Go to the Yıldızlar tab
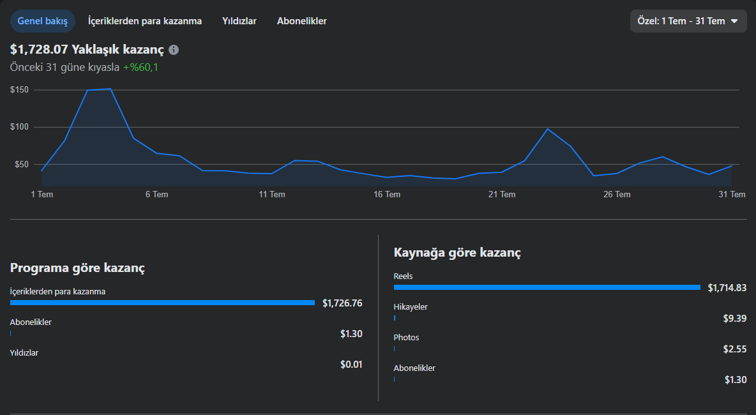 239,21
